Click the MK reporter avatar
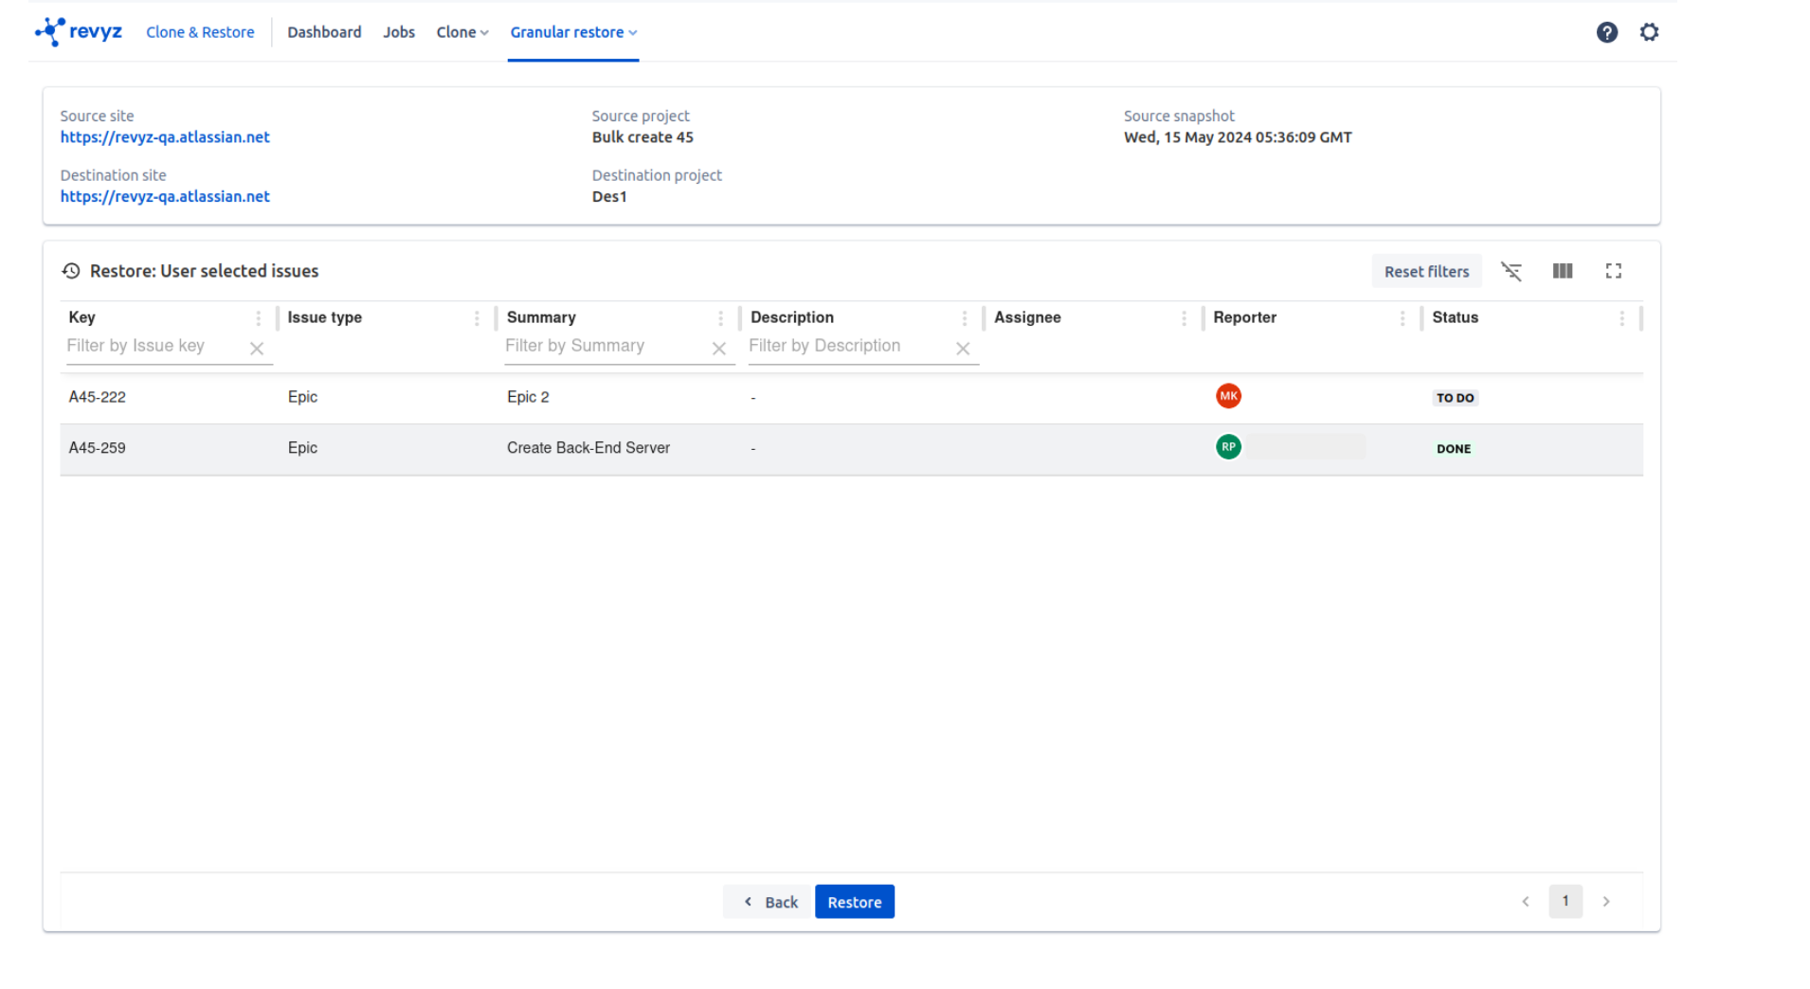The width and height of the screenshot is (1810, 989). point(1228,396)
